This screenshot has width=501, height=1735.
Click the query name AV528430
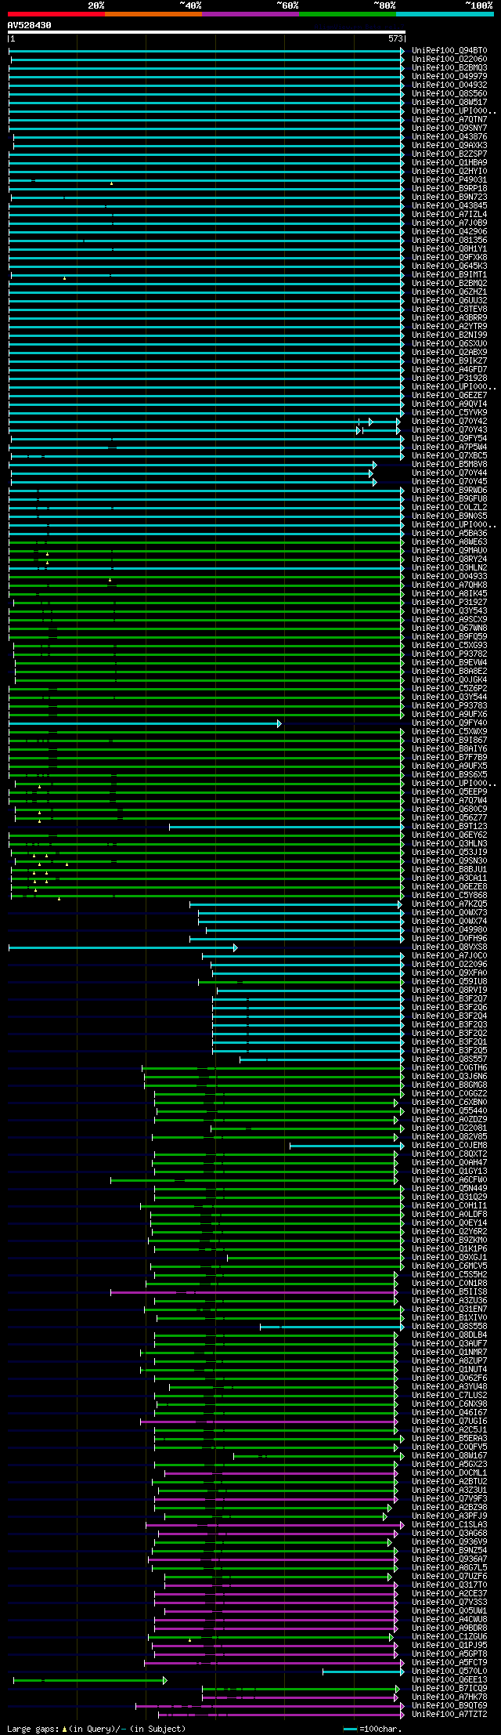point(30,25)
